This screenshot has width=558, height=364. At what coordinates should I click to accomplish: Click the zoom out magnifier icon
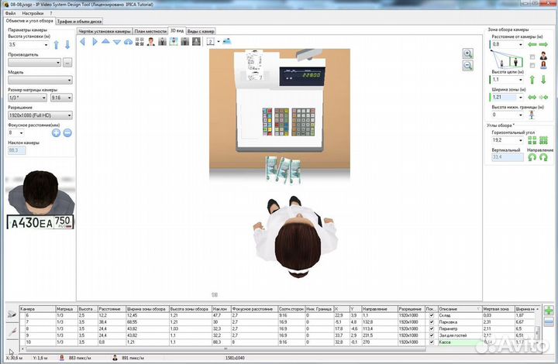point(468,67)
